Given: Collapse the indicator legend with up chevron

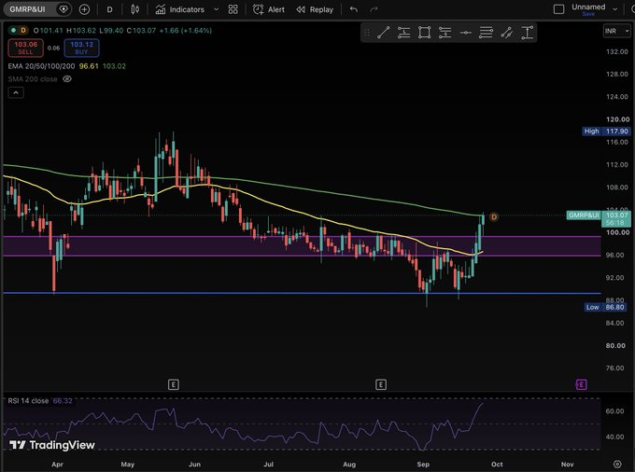Looking at the screenshot, I should [x=16, y=92].
